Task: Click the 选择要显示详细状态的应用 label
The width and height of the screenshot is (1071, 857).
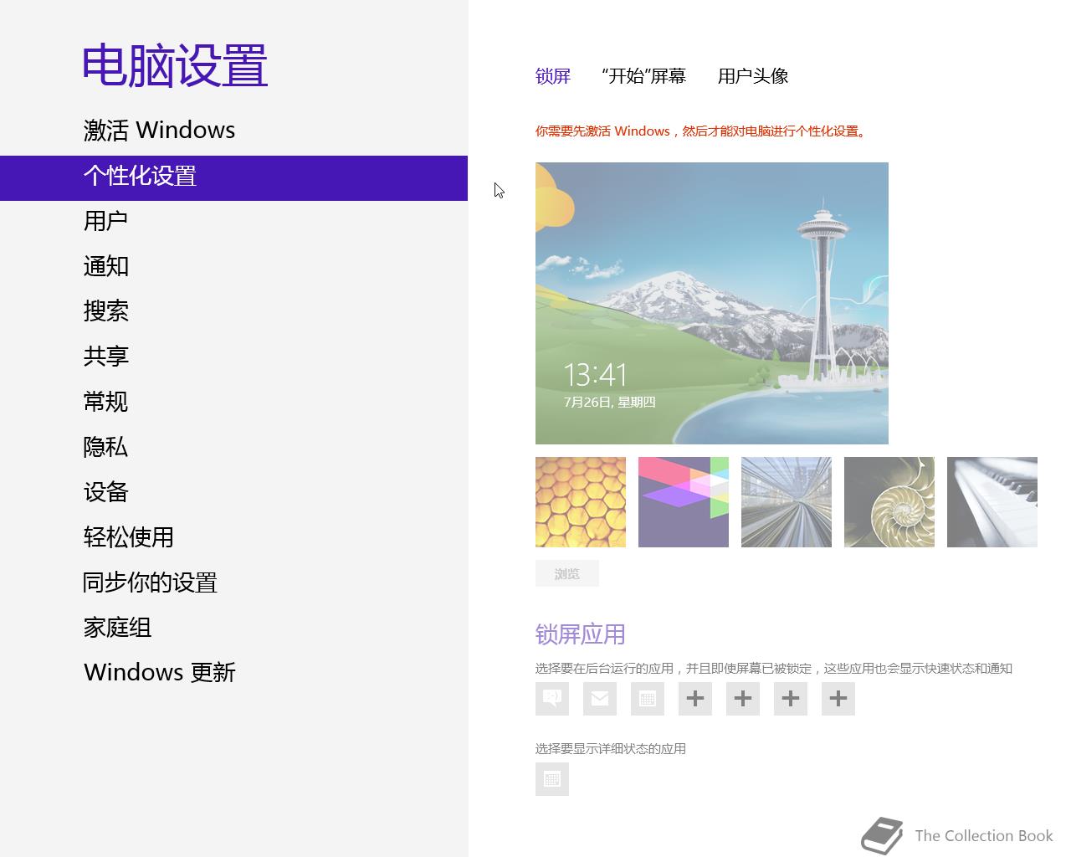Action: point(611,749)
